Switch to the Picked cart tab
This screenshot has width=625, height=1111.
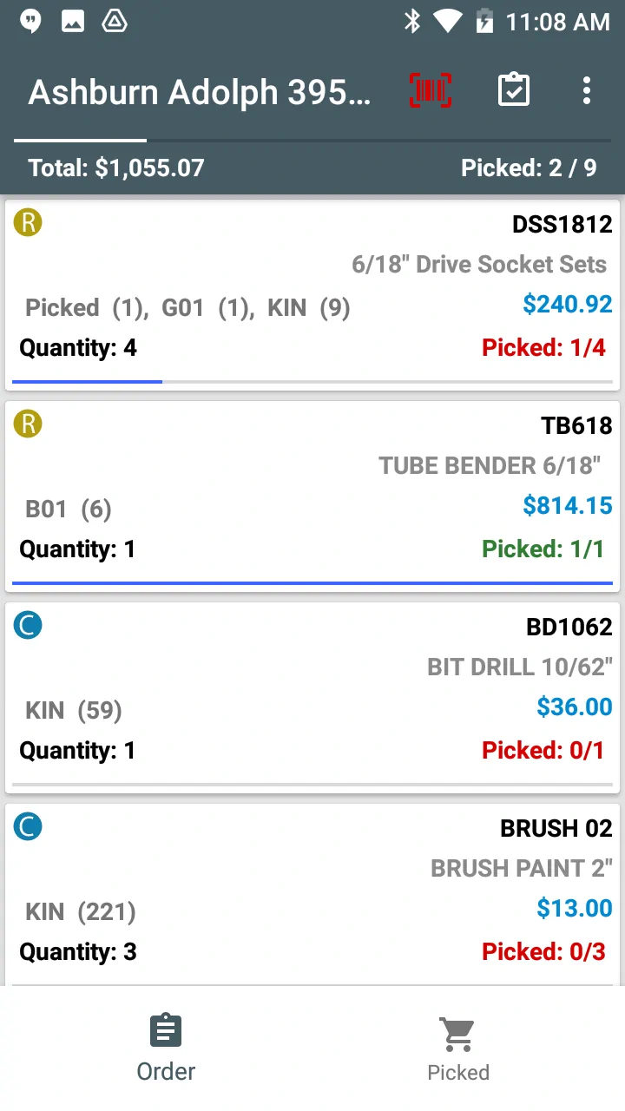tap(458, 1049)
